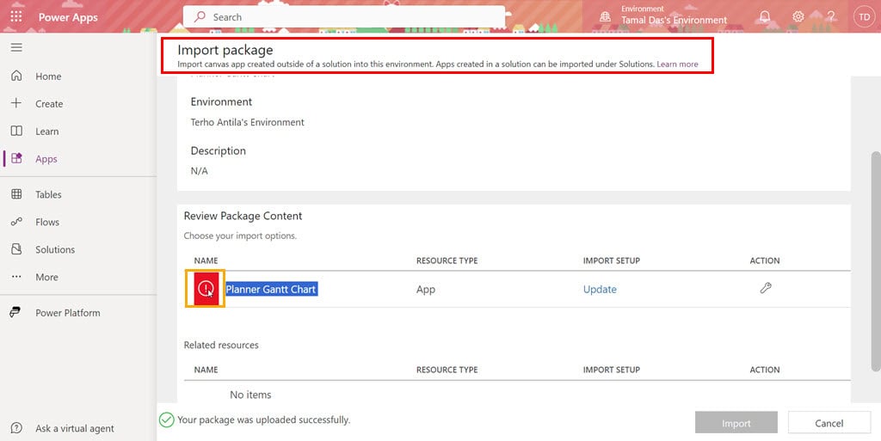Open the app launcher waffle icon
This screenshot has width=881, height=441.
pos(16,17)
